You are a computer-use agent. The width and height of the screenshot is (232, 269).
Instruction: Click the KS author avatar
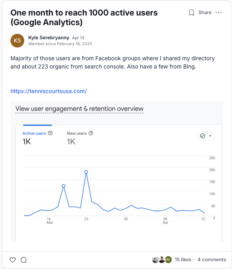click(17, 41)
